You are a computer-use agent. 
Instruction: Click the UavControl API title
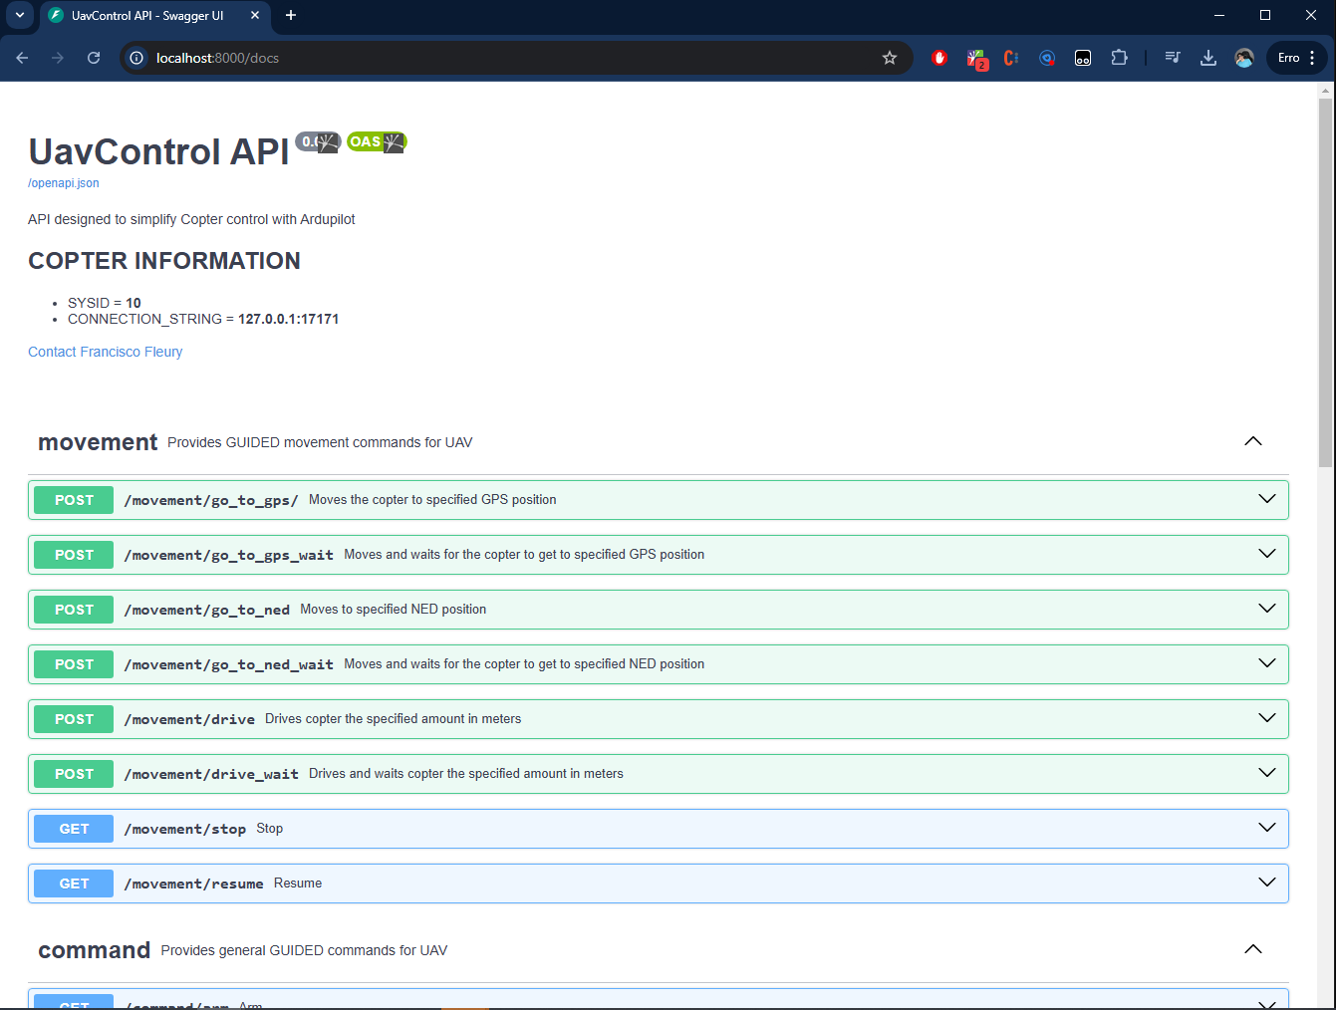point(158,151)
